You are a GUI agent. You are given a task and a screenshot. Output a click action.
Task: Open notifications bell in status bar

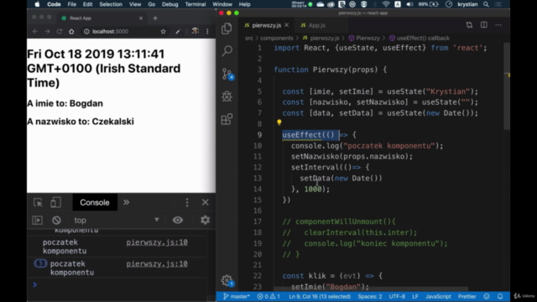500,296
